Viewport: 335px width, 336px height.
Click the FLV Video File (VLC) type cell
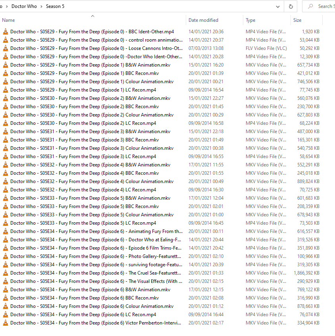pos(266,48)
